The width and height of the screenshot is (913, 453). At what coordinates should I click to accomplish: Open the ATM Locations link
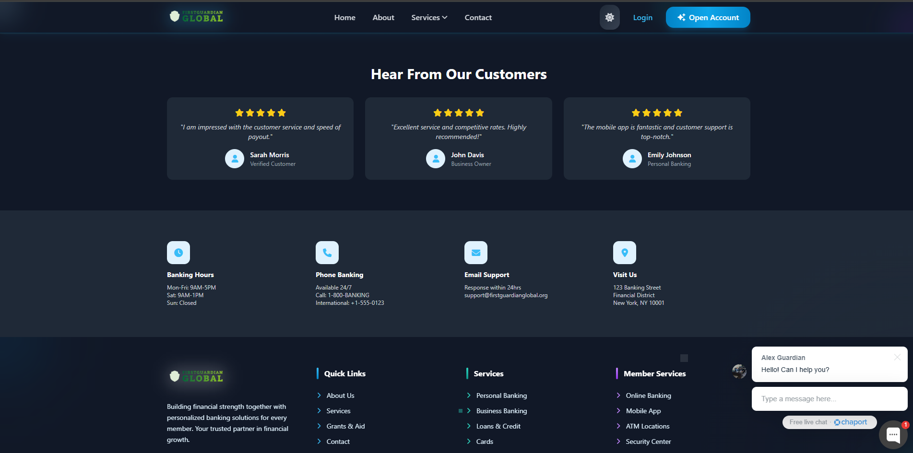pyautogui.click(x=647, y=426)
